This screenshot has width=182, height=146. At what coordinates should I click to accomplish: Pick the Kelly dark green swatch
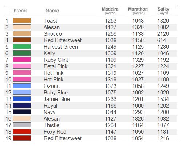coord(22,53)
